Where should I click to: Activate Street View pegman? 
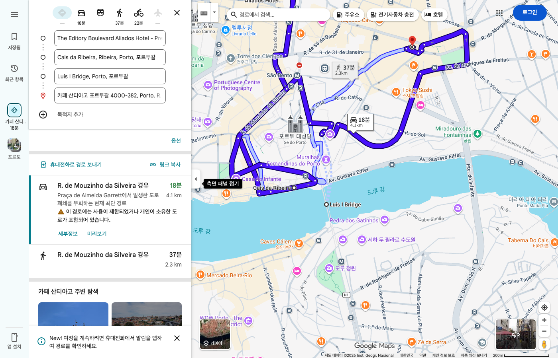pos(544,344)
